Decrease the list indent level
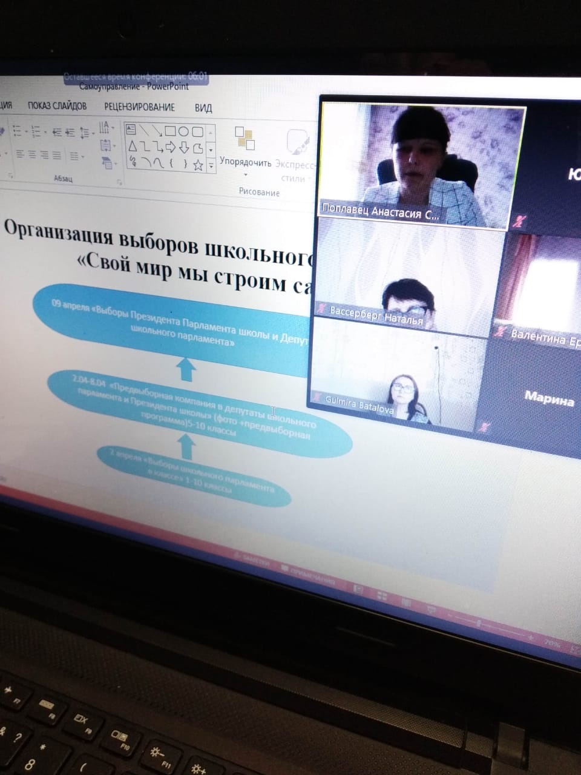Screen dimensions: 581x775 tap(57, 131)
